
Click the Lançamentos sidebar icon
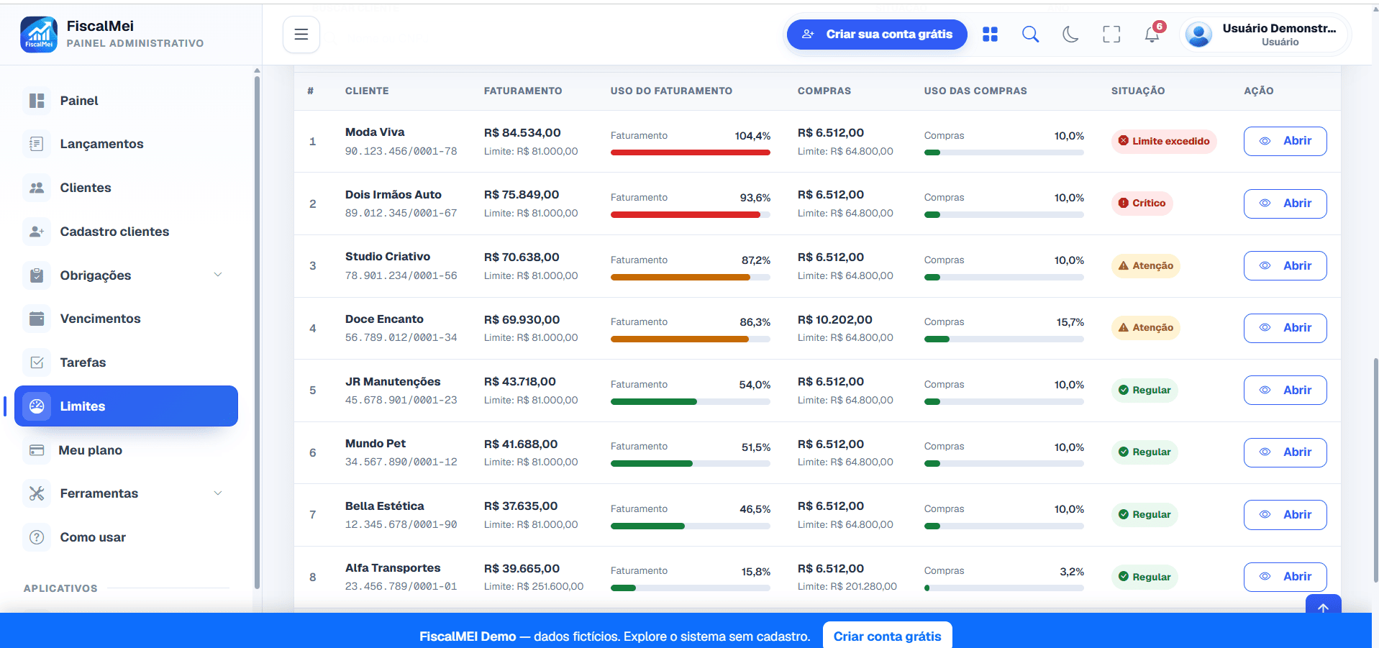coord(37,144)
